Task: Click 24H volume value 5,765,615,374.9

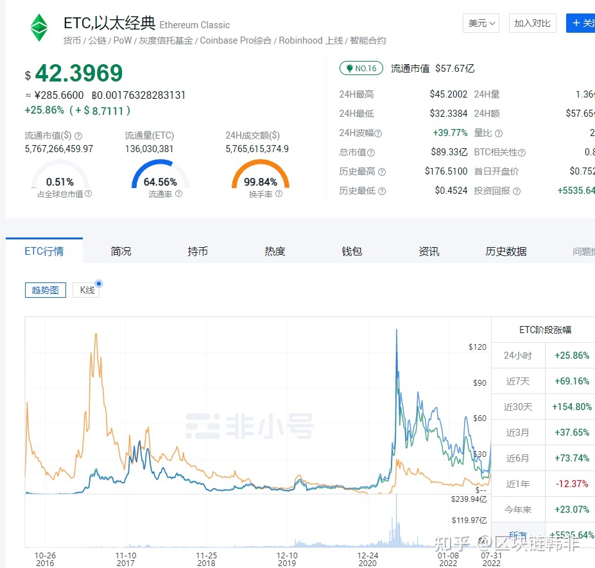Action: [257, 149]
